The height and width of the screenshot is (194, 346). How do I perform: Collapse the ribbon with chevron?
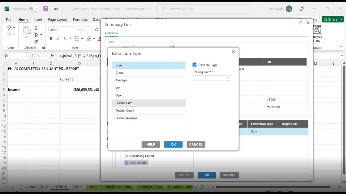click(341, 47)
